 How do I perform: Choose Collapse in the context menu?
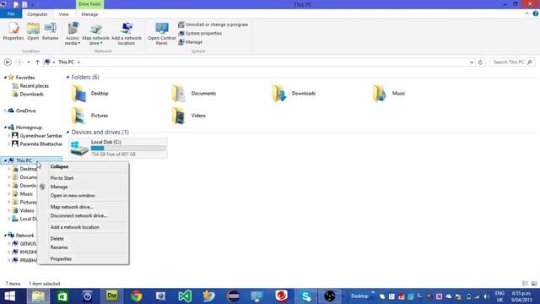pyautogui.click(x=83, y=166)
